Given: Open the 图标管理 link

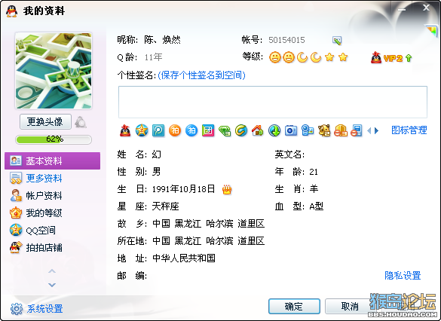Looking at the screenshot, I should pos(409,130).
